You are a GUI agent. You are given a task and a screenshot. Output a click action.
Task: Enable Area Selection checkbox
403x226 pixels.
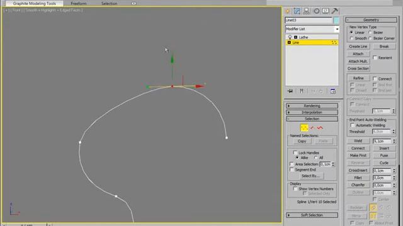(x=292, y=164)
